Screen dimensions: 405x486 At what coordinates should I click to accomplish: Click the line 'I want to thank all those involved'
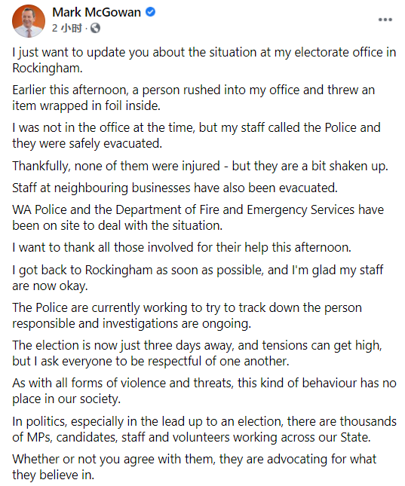pos(182,248)
